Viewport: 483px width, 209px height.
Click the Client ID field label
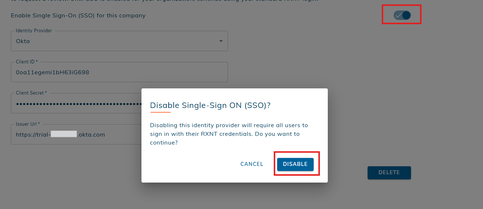coord(27,62)
